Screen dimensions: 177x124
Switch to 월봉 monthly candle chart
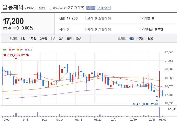pos(150,39)
